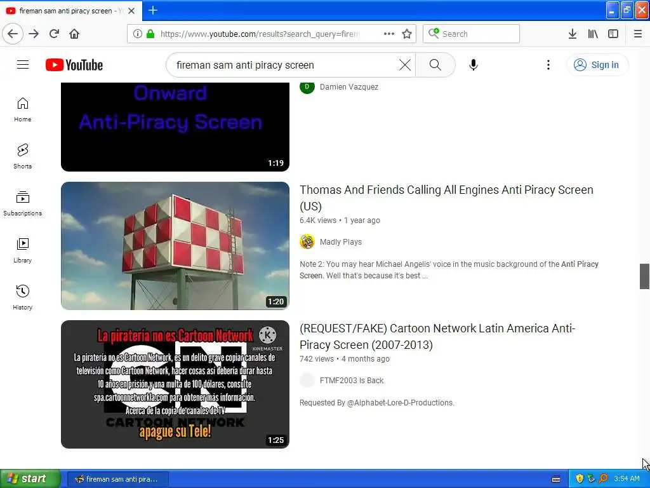Open the Onward Anti-Piracy Screen thumbnail
Image resolution: width=650 pixels, height=488 pixels.
point(175,126)
